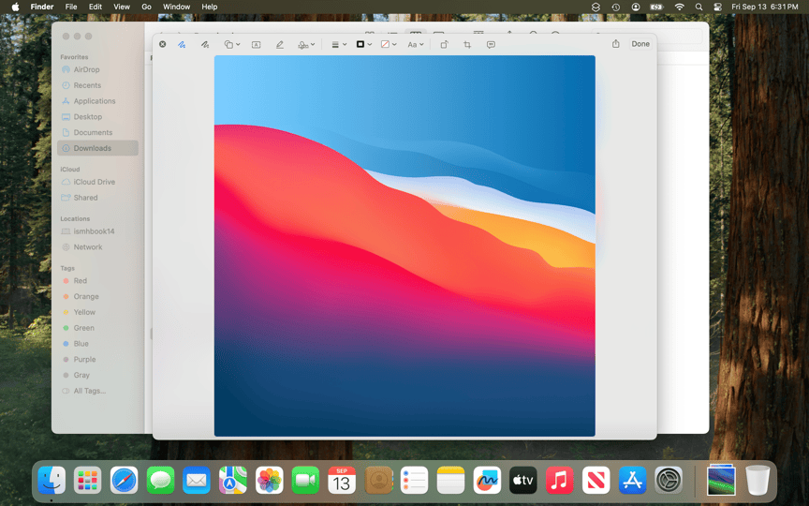The image size is (809, 506).
Task: Select the Crop tool
Action: pos(467,44)
